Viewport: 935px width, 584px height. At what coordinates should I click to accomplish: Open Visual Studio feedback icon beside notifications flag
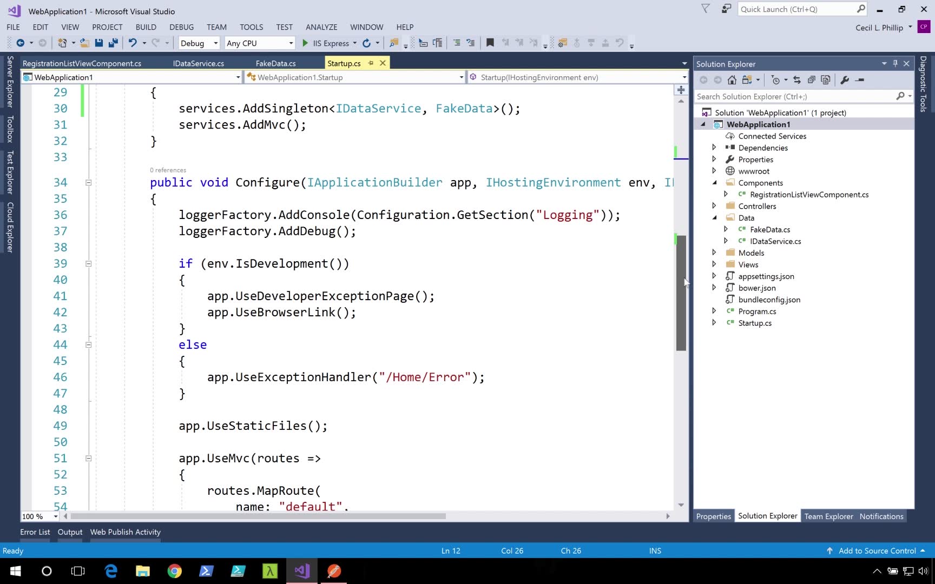pyautogui.click(x=726, y=9)
